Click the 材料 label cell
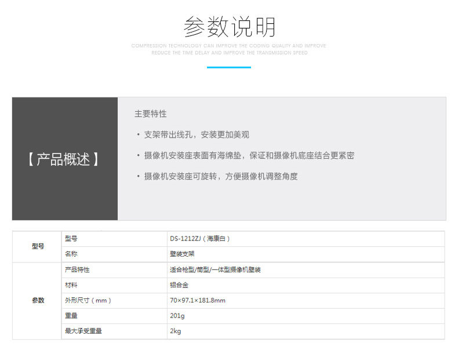Viewport: 458px width, 350px height. (114, 285)
